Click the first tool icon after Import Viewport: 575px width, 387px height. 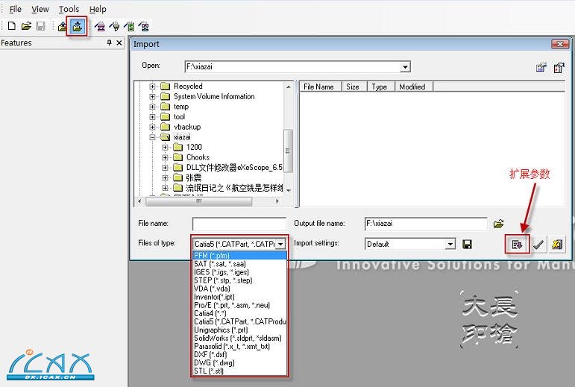(100, 26)
